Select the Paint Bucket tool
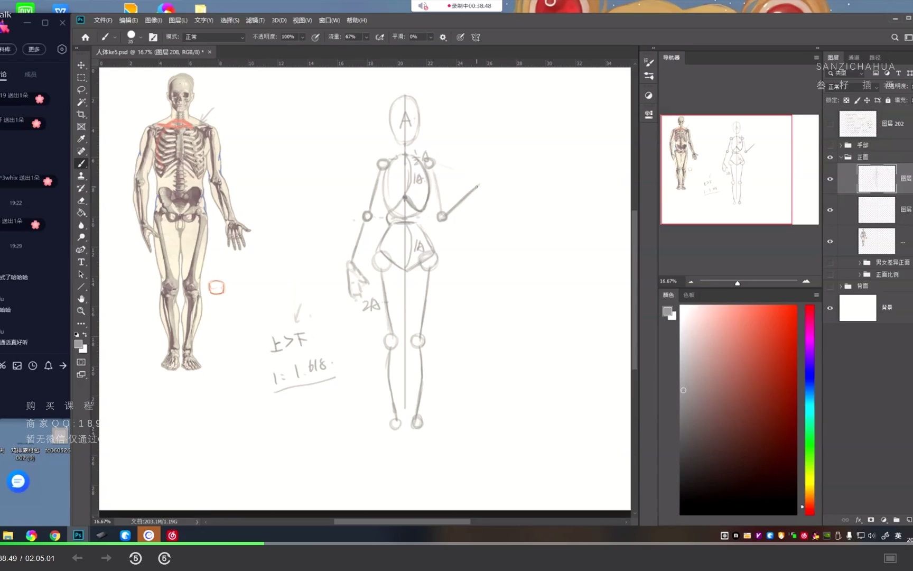 pos(81,213)
